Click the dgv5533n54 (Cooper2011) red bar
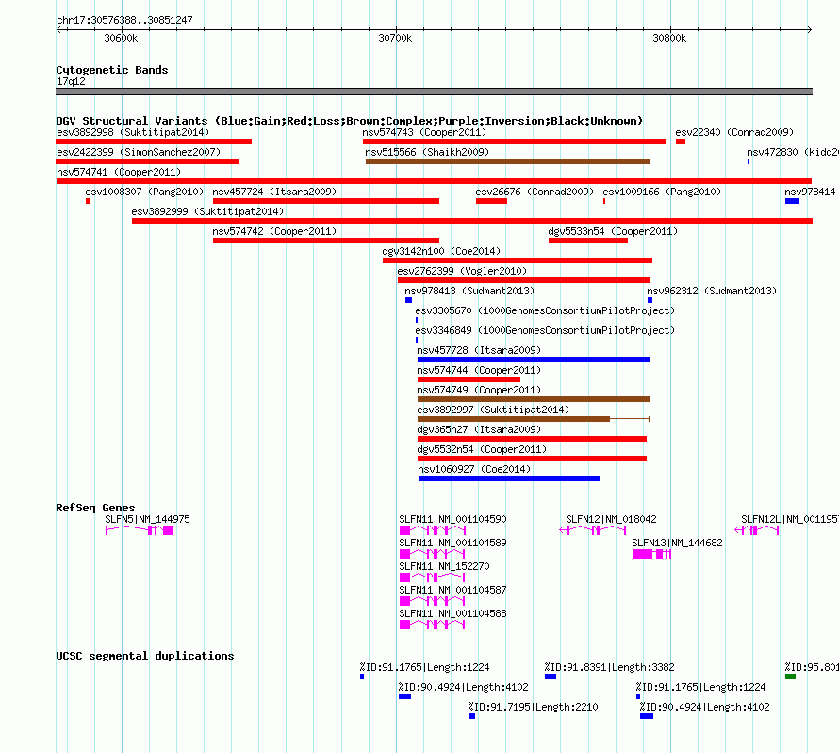This screenshot has height=753, width=839. click(x=588, y=241)
